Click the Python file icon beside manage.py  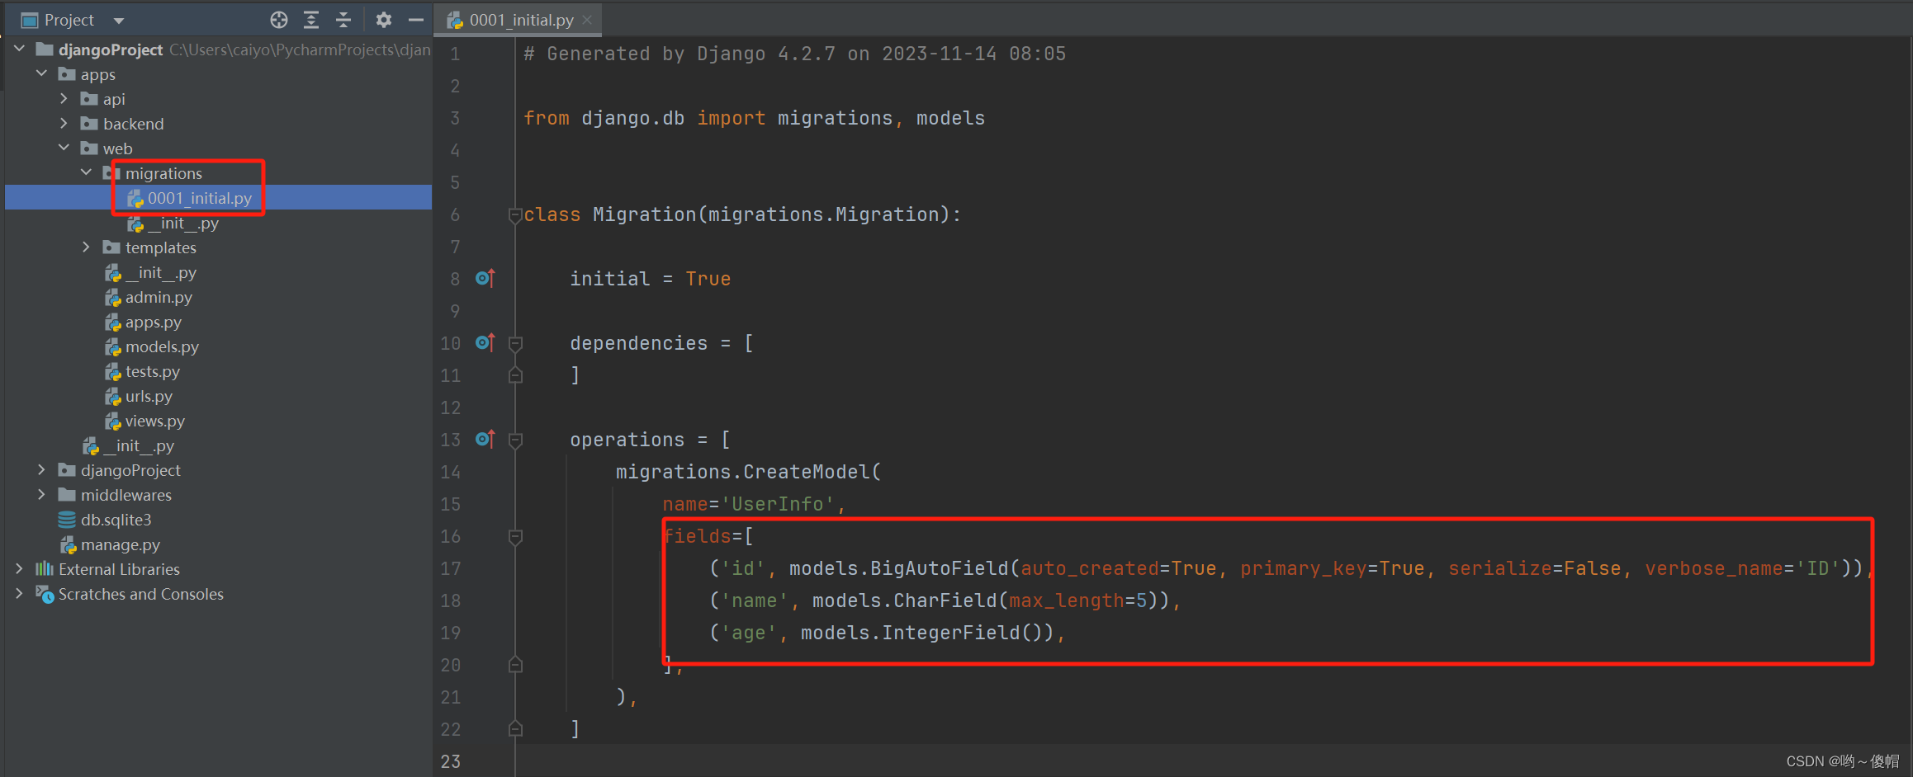click(69, 544)
